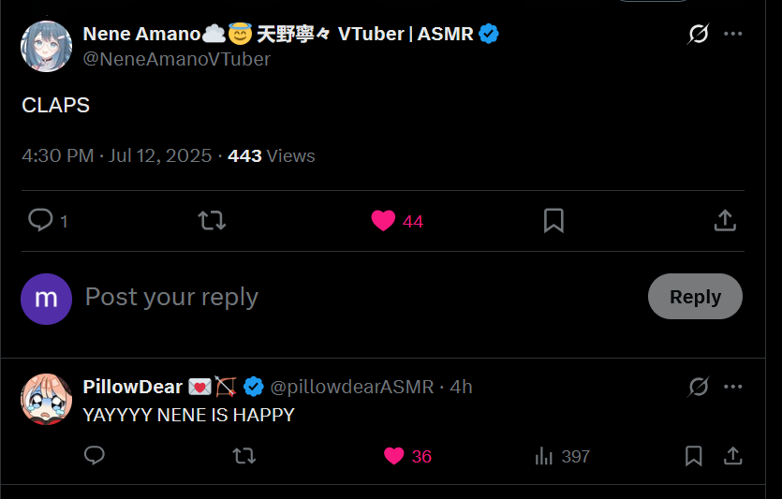Open more options menu on main post

732,35
